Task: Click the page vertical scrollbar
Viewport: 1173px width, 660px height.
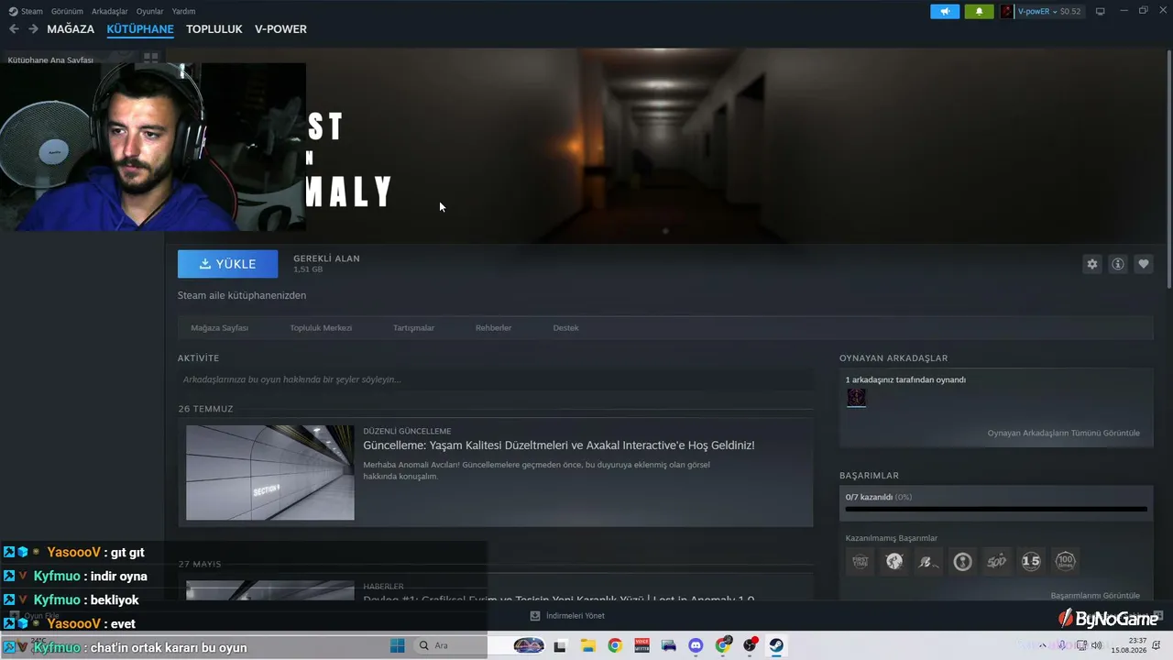Action: [x=1168, y=170]
